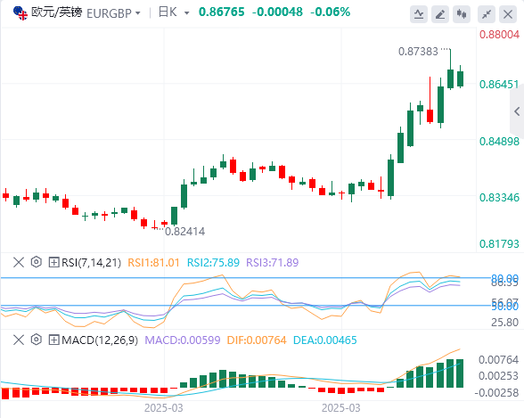The image size is (524, 418).
Task: Toggle the MACD panel plus box
Action: (x=53, y=340)
